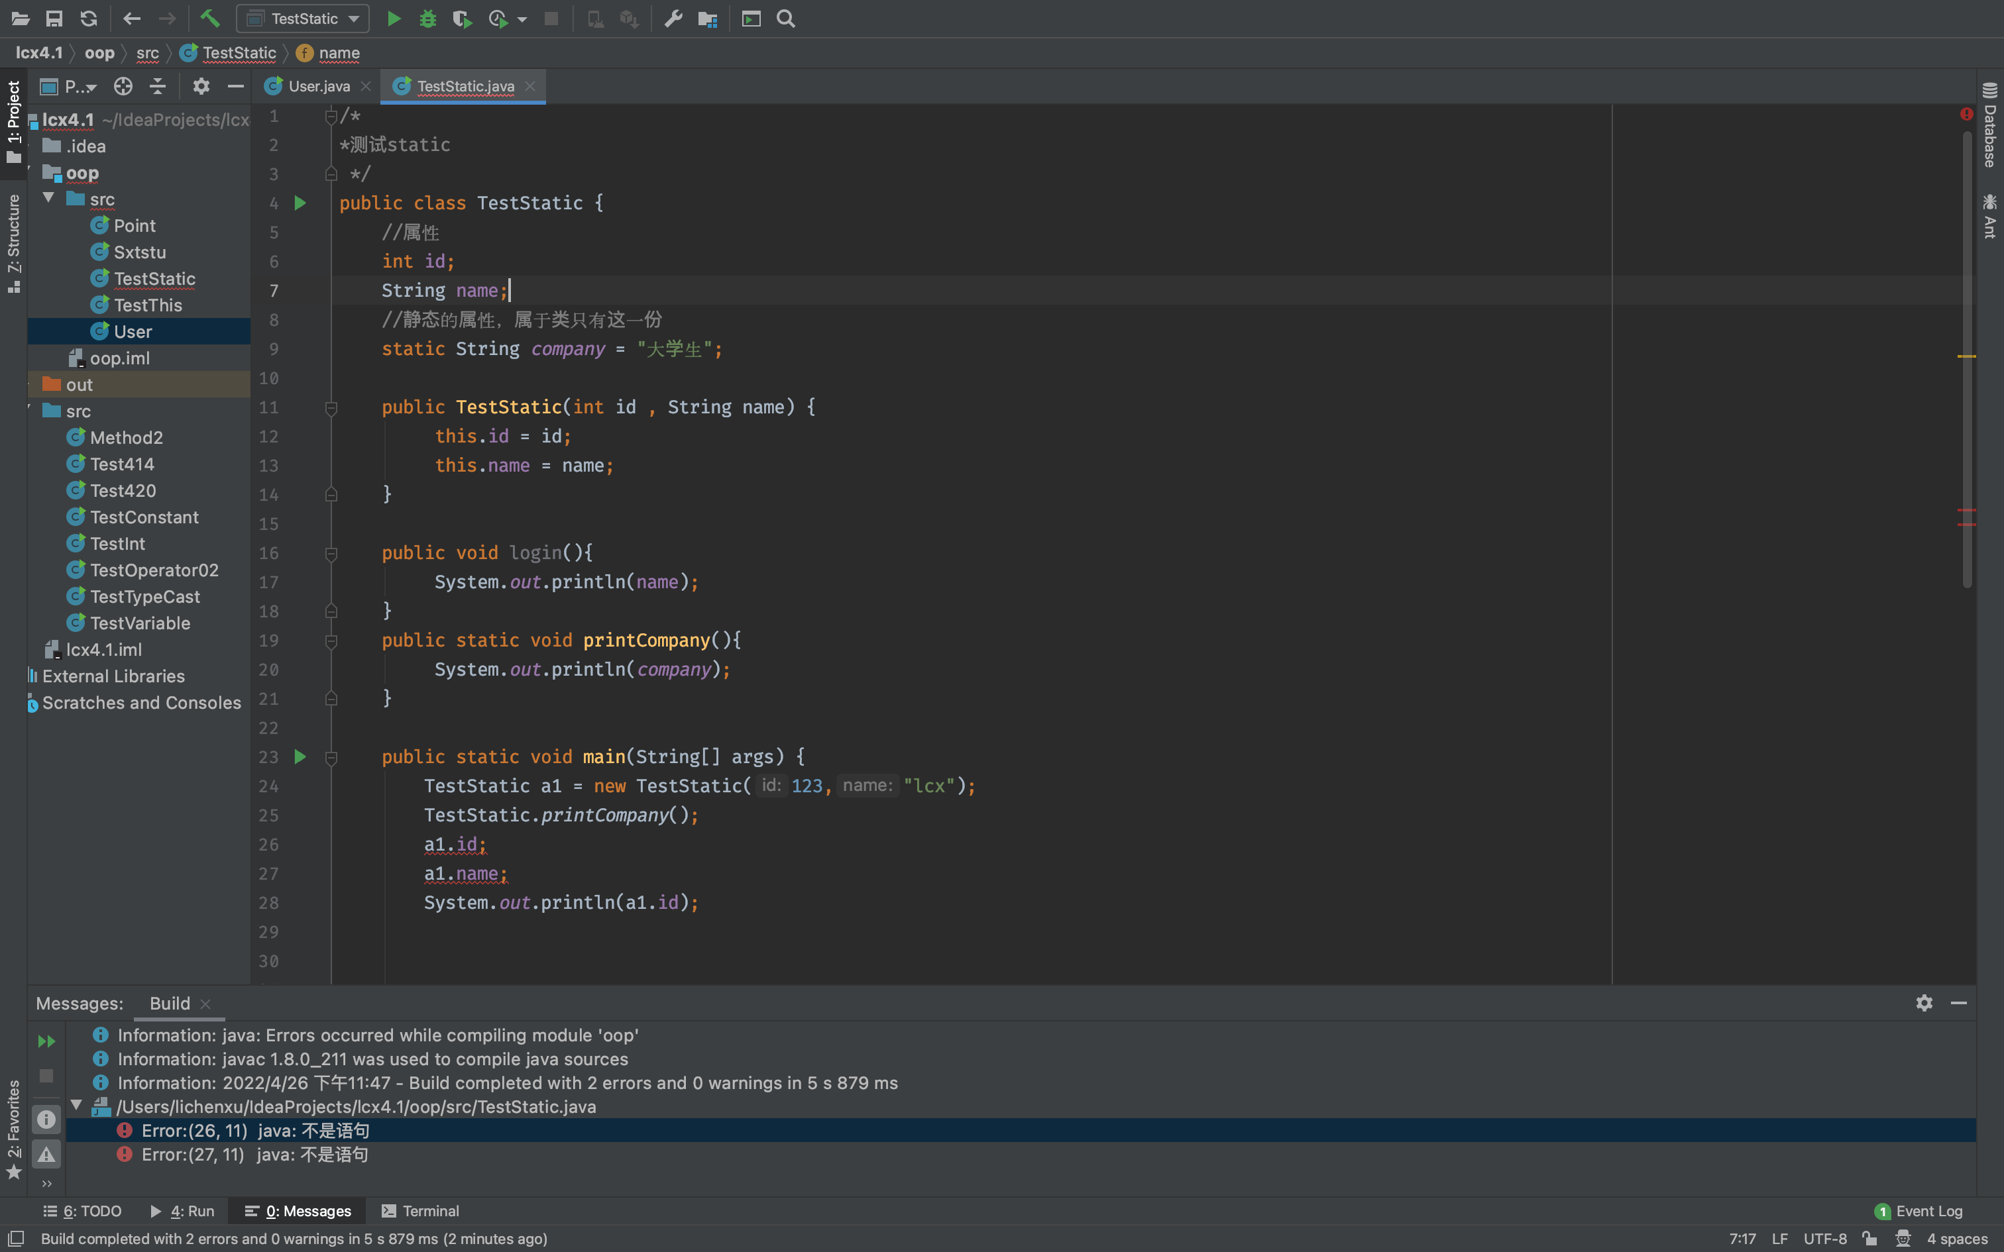Viewport: 2004px width, 1252px height.
Task: Collapse the TestStatic.java error group
Action: coord(76,1106)
